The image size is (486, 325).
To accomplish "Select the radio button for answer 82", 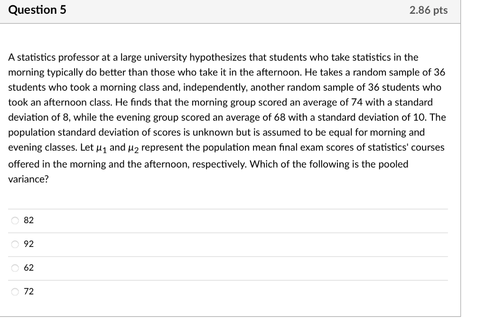I will pos(15,220).
